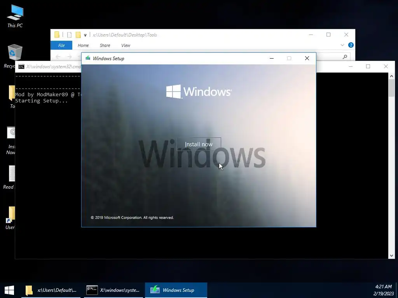Expand the Explorer ribbon chevron
Image resolution: width=398 pixels, height=298 pixels.
[x=342, y=45]
